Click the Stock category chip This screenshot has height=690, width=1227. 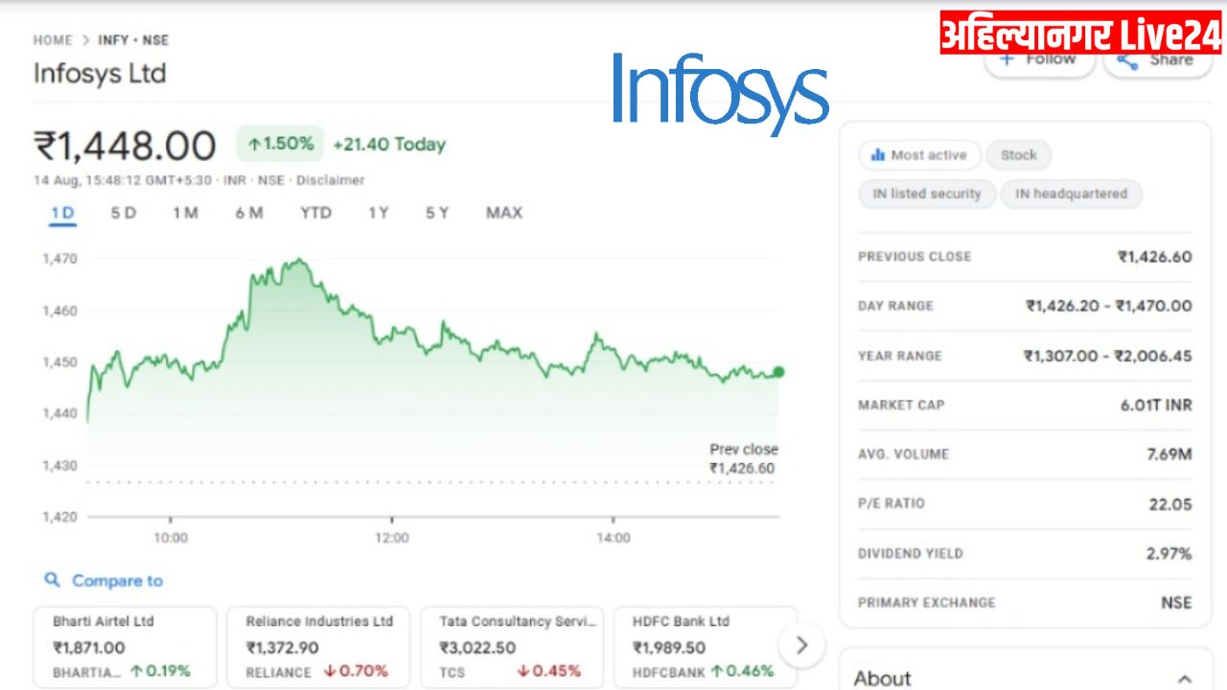coord(1018,155)
